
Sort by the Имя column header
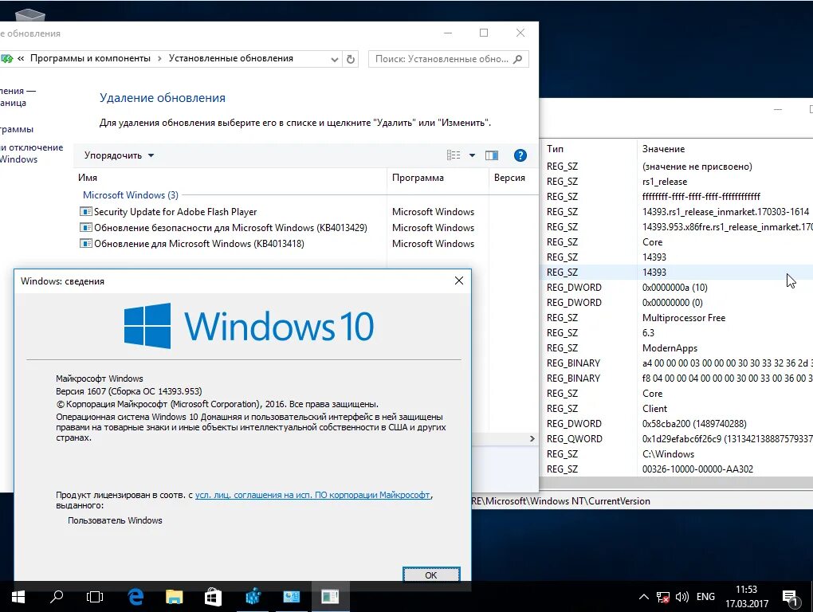(x=88, y=178)
